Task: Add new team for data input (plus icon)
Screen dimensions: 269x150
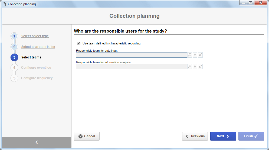Action: click(x=195, y=55)
